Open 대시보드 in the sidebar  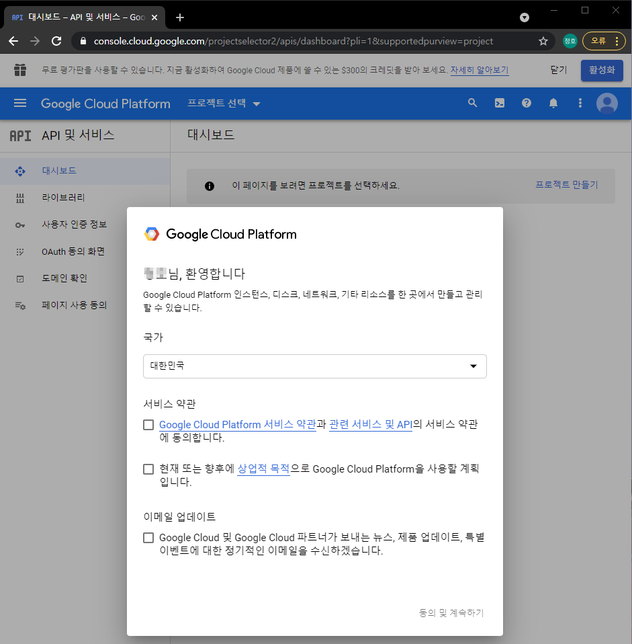click(x=85, y=171)
